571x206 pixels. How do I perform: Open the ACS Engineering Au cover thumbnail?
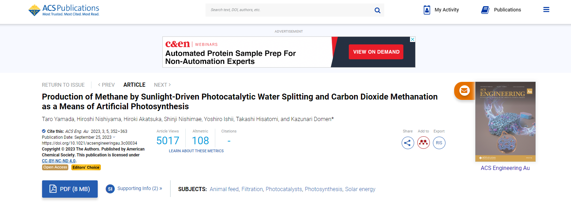(x=505, y=122)
